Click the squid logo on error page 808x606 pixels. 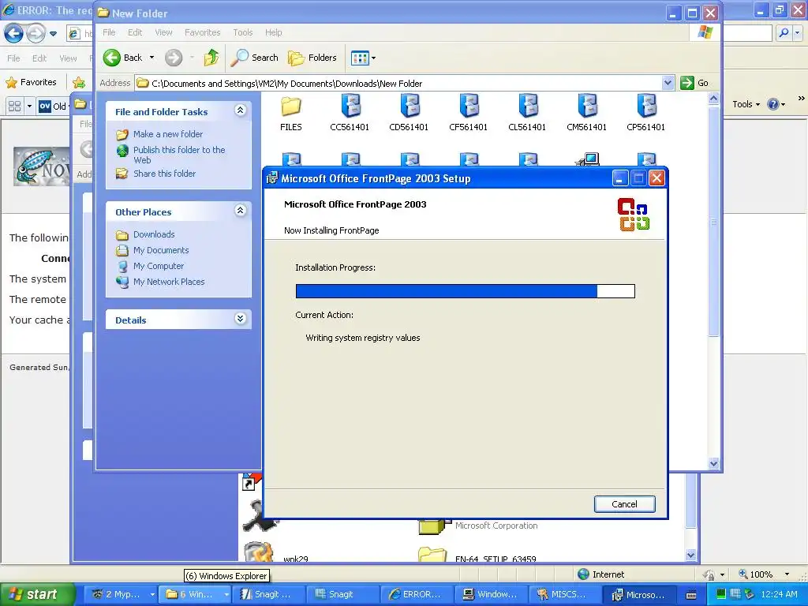coord(41,166)
